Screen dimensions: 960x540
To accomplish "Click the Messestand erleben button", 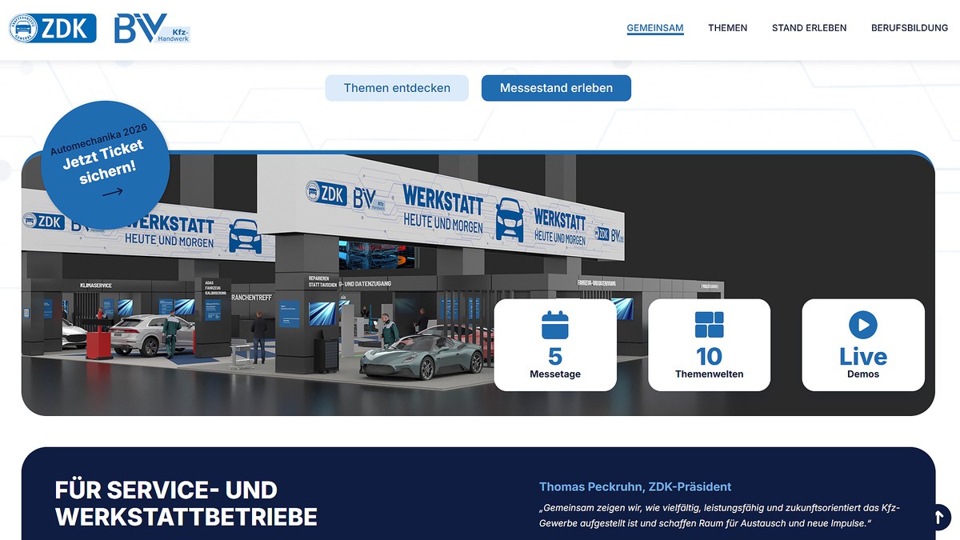I will click(x=556, y=88).
